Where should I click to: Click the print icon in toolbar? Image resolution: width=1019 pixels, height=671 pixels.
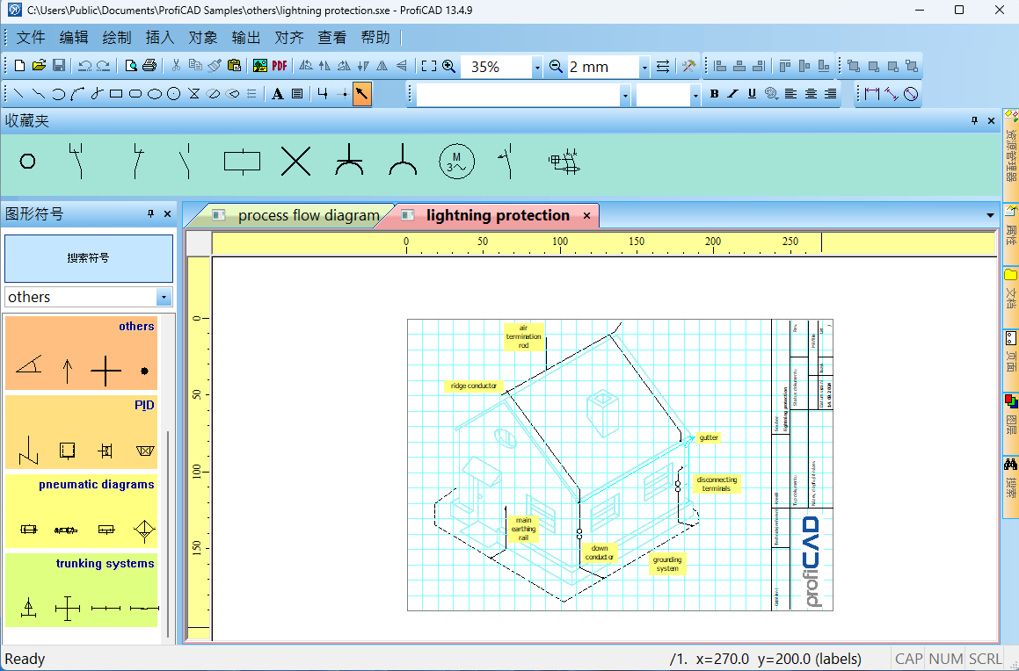(149, 66)
